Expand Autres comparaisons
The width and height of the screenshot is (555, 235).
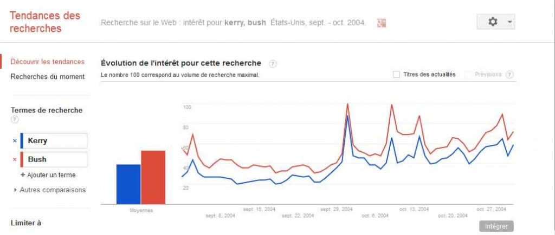point(49,190)
